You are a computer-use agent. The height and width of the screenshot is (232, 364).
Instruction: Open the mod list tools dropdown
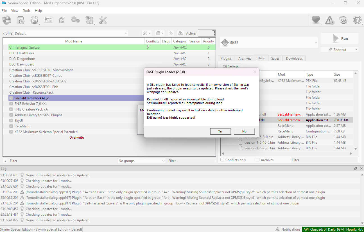pos(147,33)
